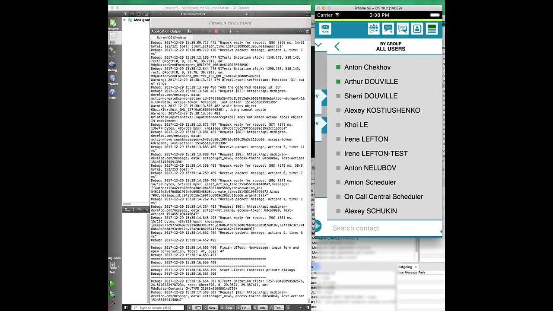Viewport: 553px width, 311px height.
Task: Expand the Medigram project tree node
Action: (125, 20)
